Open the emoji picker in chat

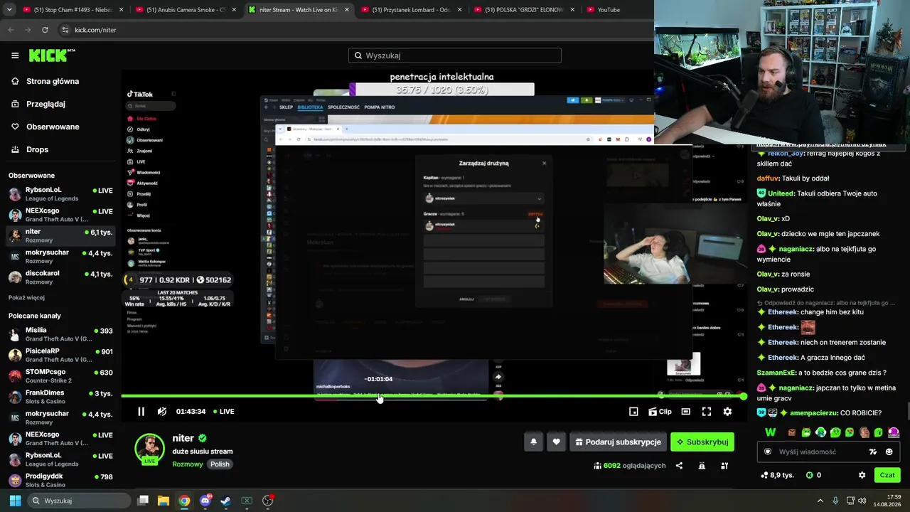coord(889,452)
